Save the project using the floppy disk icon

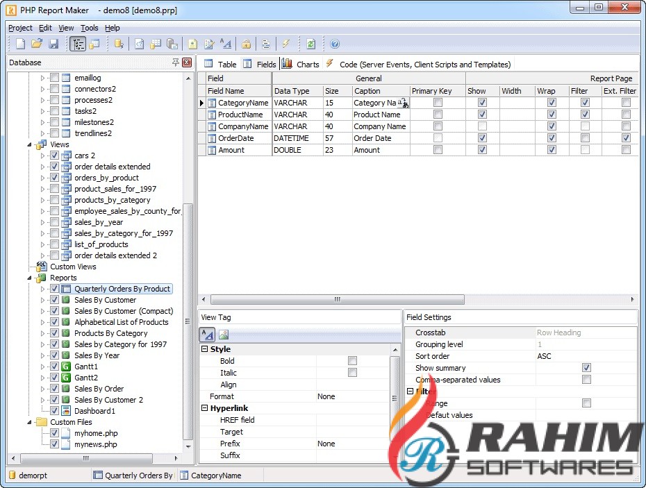[x=53, y=44]
